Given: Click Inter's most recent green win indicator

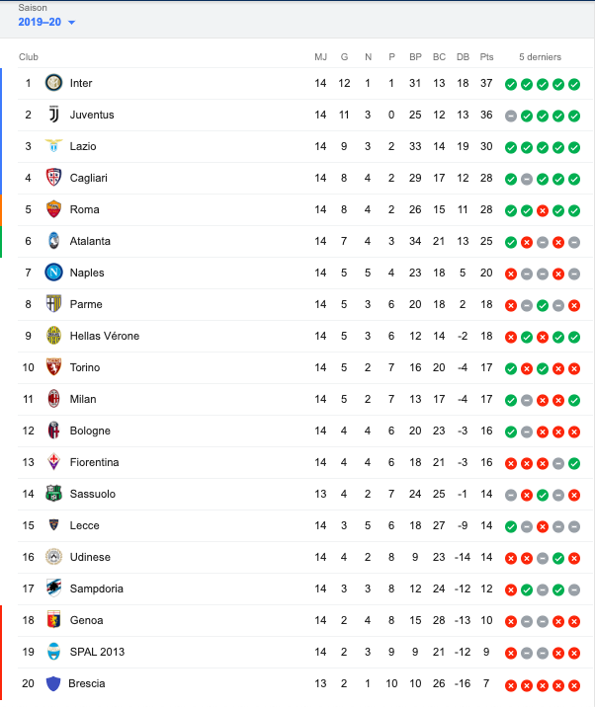Looking at the screenshot, I should (x=574, y=84).
